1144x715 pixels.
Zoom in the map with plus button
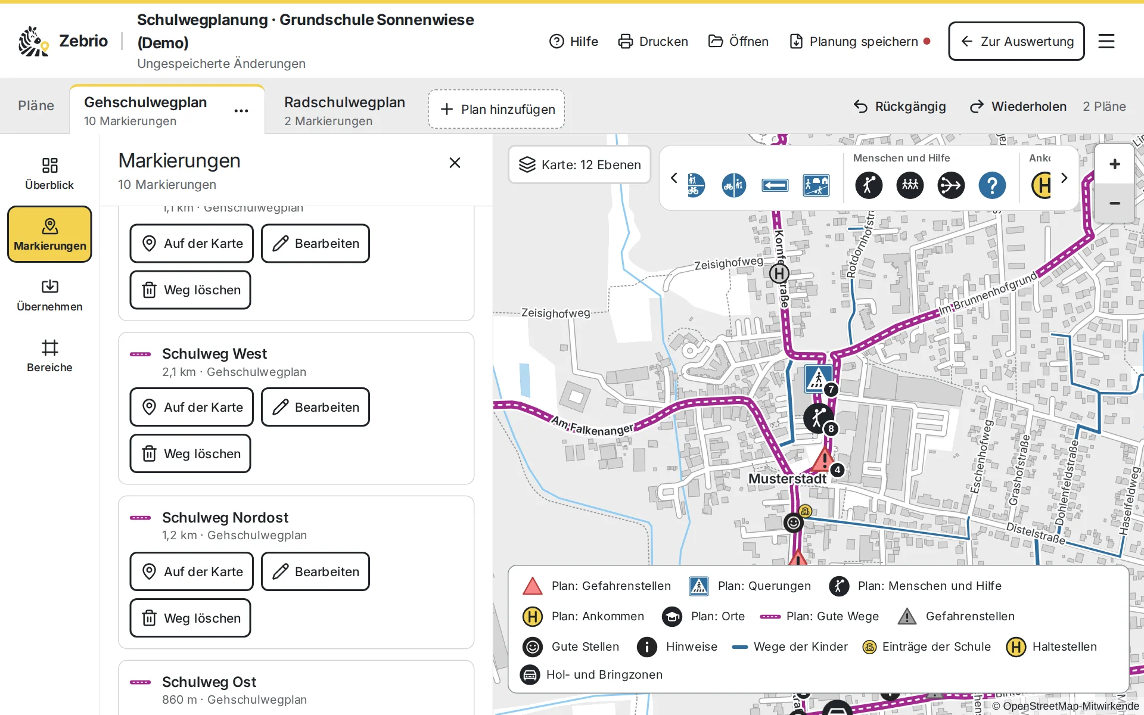[1114, 164]
